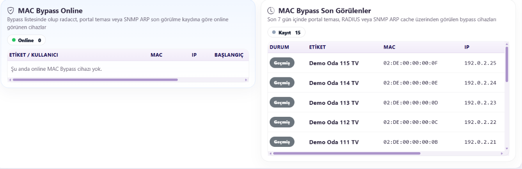Click up arrow of Son Görülenler vertical scrollbar
This screenshot has width=522, height=169.
pos(506,44)
